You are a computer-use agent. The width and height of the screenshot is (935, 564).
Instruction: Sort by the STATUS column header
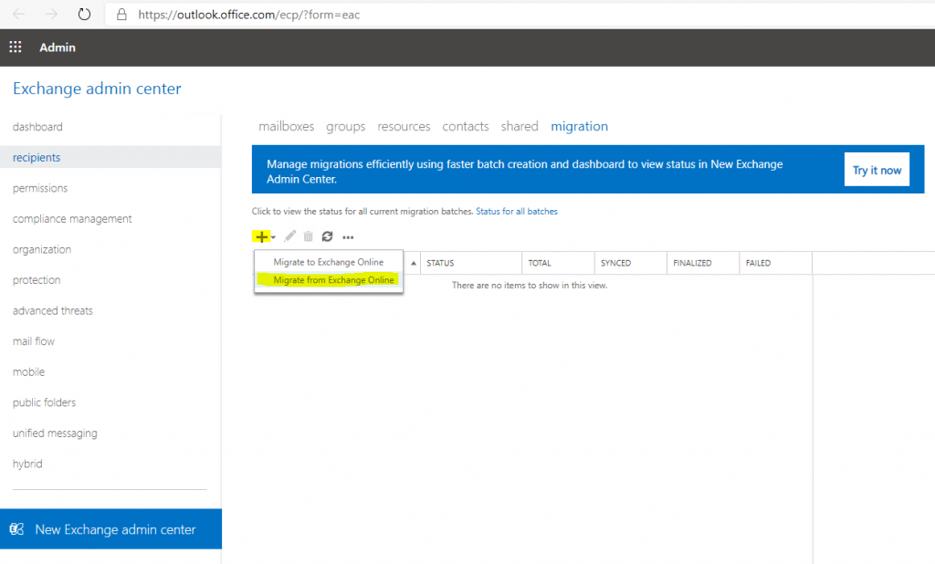(471, 263)
